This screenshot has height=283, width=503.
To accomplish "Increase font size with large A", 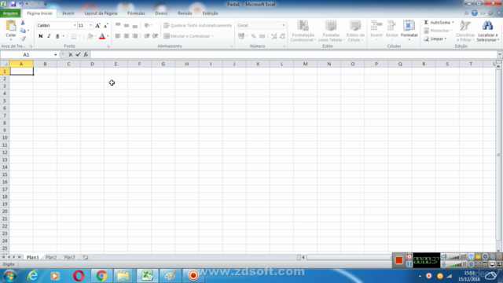I will click(x=97, y=25).
